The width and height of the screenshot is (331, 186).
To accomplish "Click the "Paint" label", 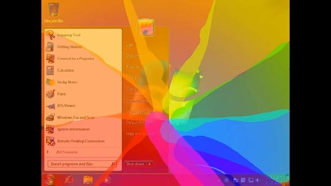I will click(x=61, y=94).
